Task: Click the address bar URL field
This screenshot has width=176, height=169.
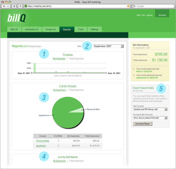Action: 77,6
